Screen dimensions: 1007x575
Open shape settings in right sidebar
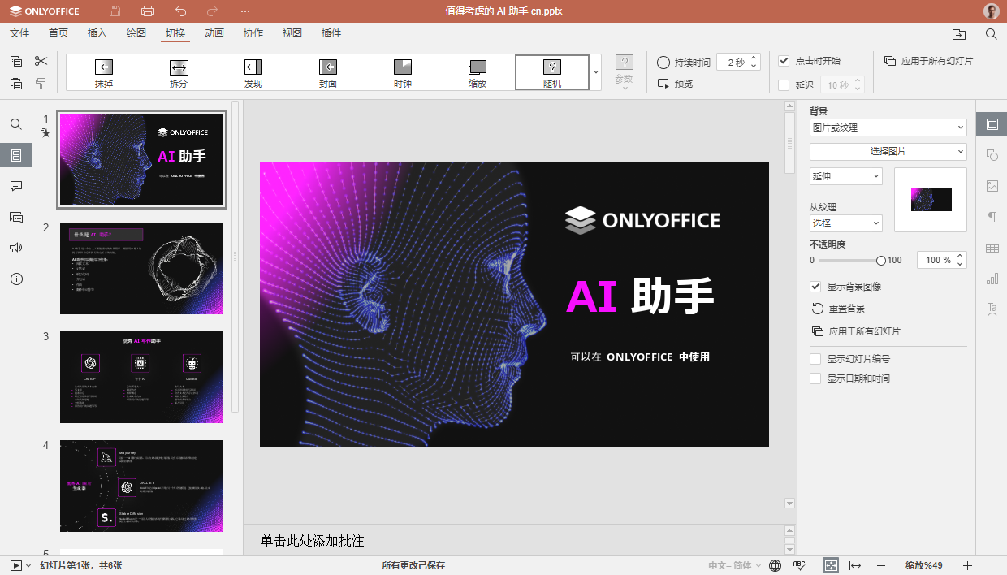[992, 155]
